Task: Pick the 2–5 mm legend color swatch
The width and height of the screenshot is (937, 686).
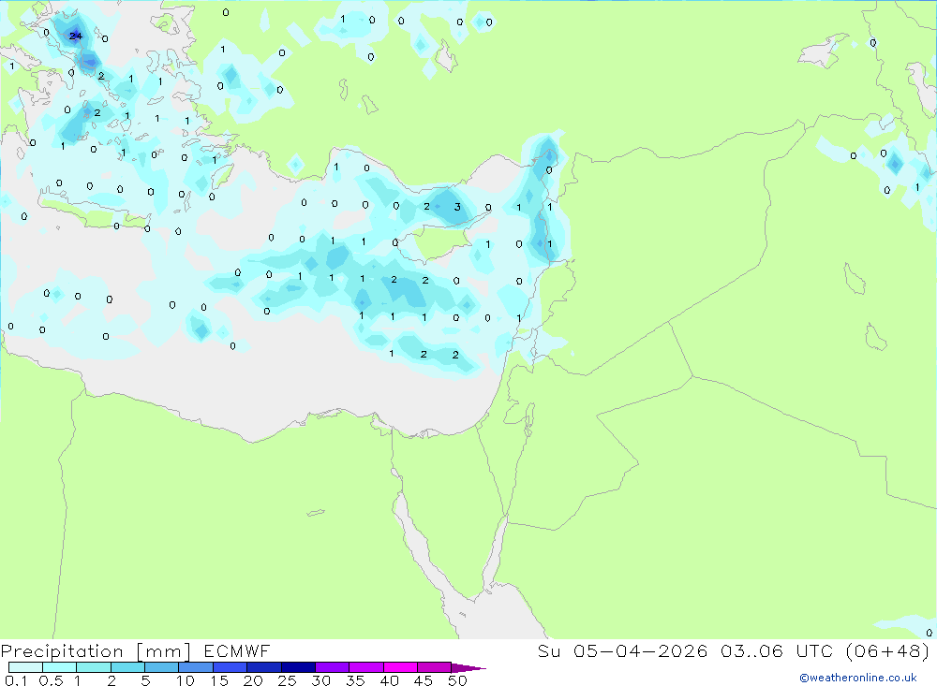Action: 127,667
